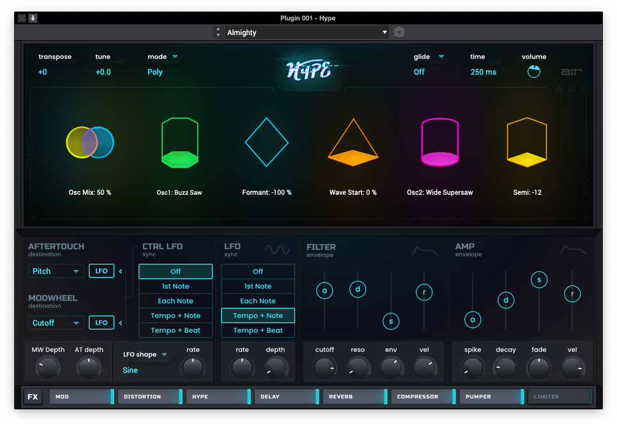
Task: Click the amp envelope shape icon
Action: click(573, 249)
